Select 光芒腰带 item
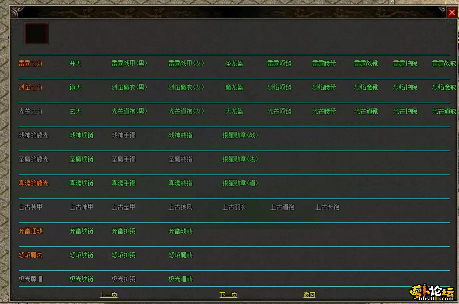The width and height of the screenshot is (459, 304). tap(324, 111)
